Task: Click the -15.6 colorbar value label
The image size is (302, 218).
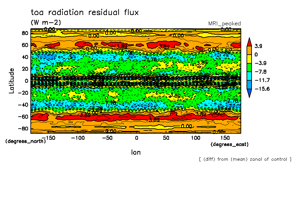Action: [262, 89]
